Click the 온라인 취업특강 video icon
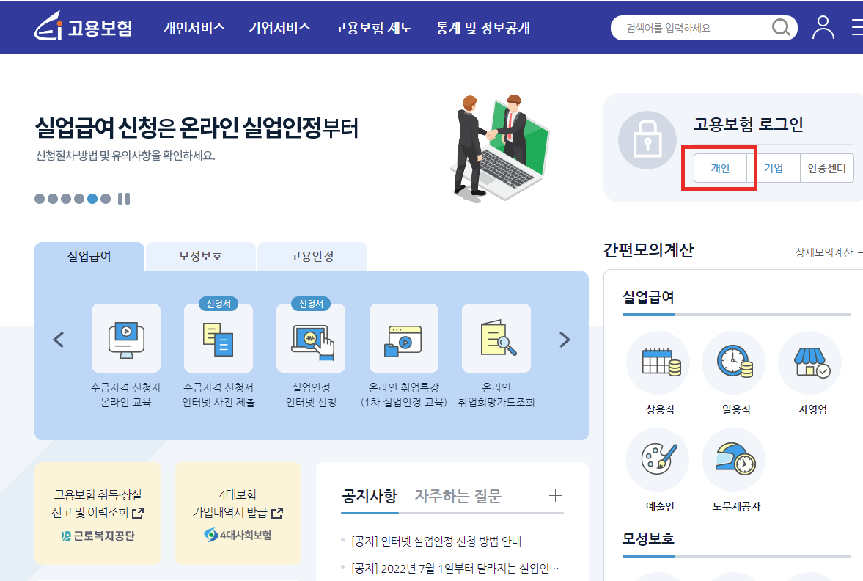The image size is (863, 581). tap(404, 338)
